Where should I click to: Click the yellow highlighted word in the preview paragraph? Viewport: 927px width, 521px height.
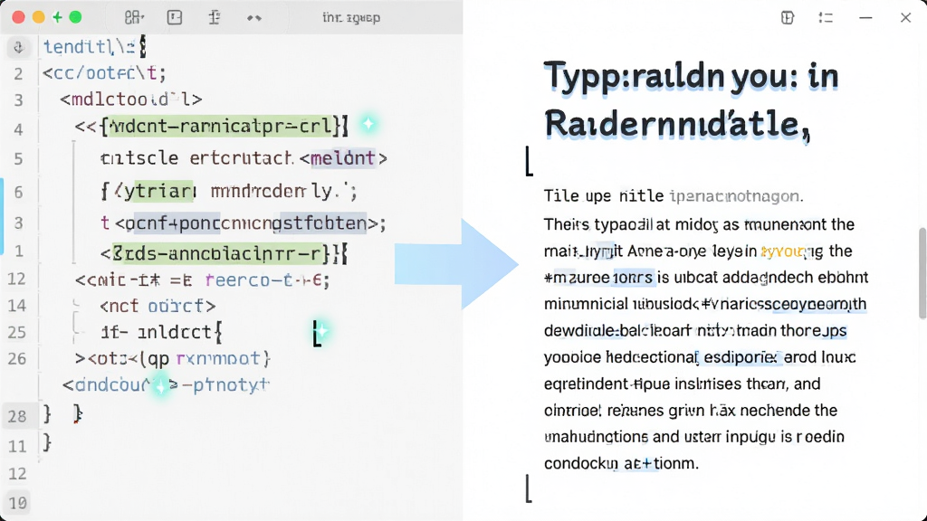(x=784, y=251)
